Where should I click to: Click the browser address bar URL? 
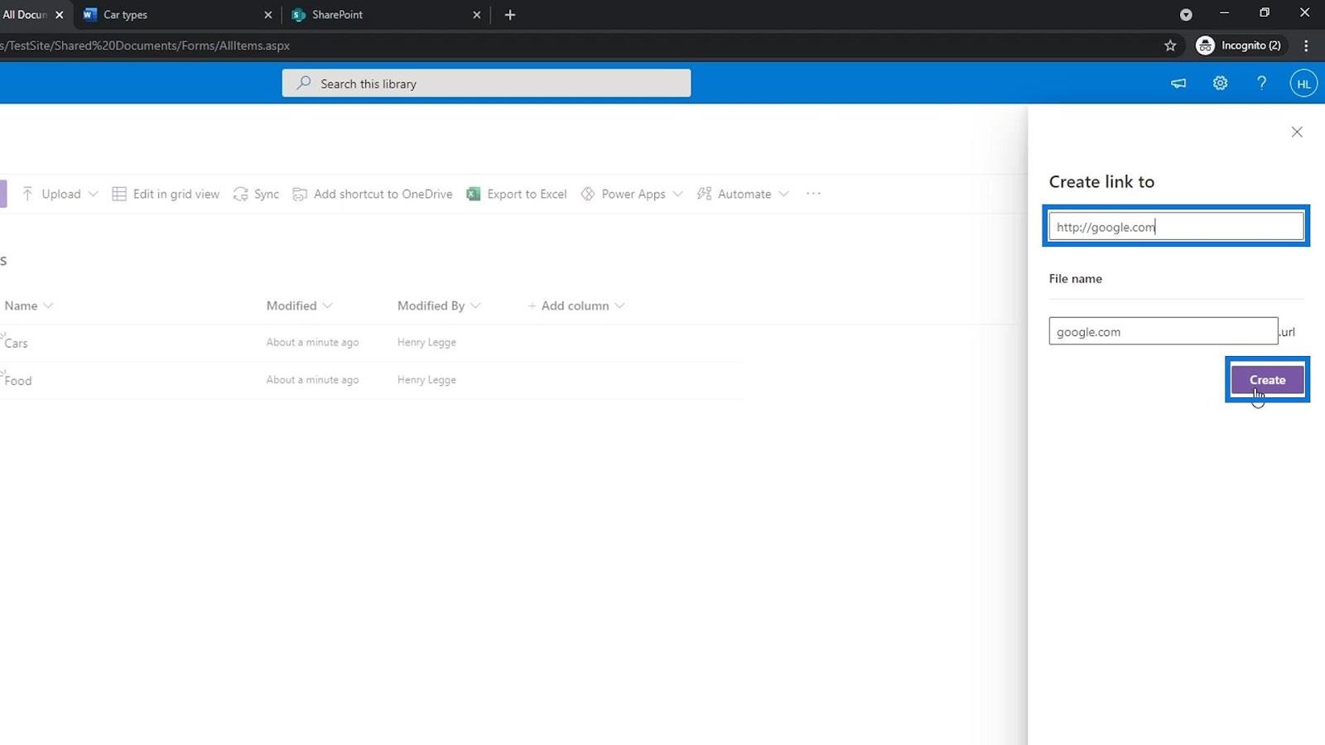pos(146,46)
